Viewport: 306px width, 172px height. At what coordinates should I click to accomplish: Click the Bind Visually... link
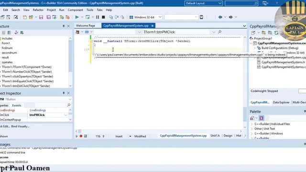click(20, 126)
